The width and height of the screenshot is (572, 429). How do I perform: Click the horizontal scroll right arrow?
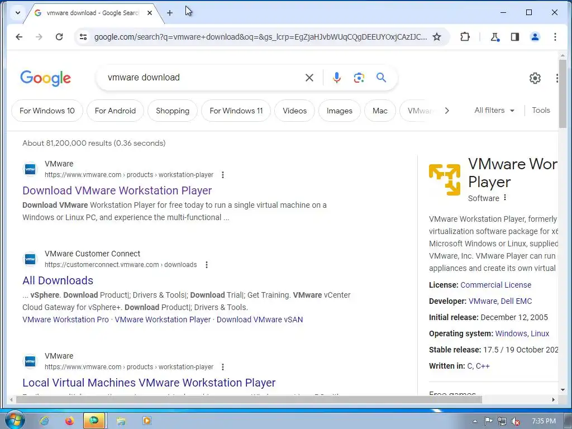554,400
